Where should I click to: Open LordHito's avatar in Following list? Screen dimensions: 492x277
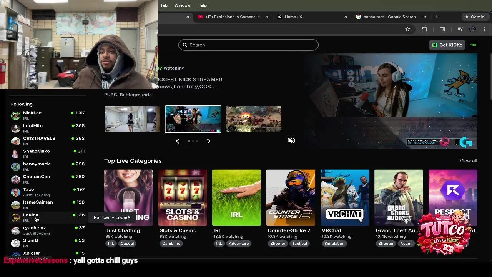coord(16,128)
